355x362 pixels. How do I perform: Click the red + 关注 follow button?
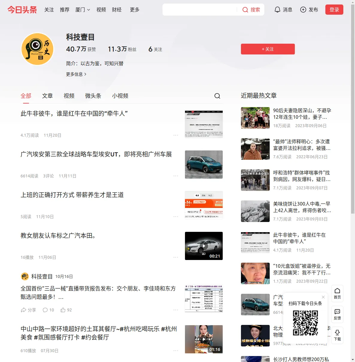[268, 49]
